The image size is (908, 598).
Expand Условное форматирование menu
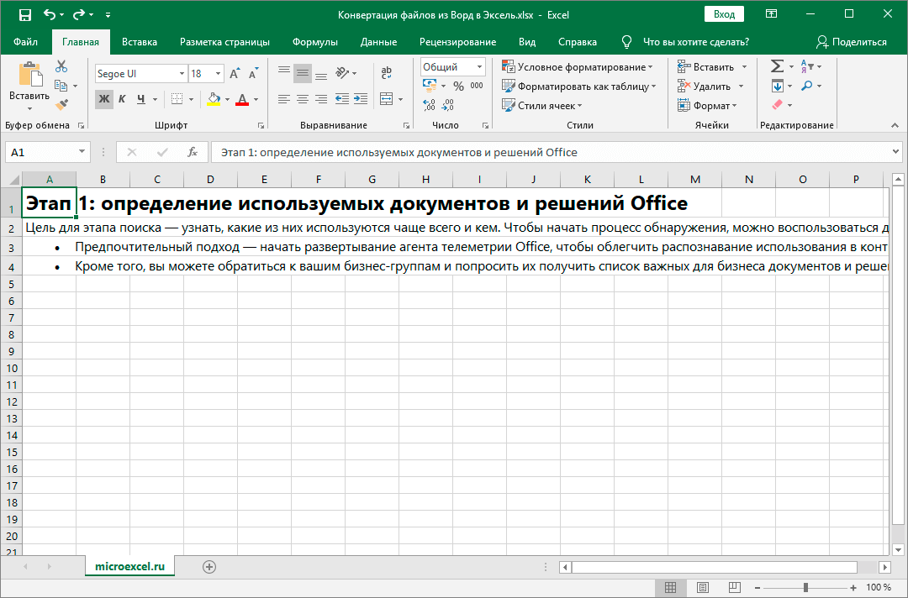[577, 67]
